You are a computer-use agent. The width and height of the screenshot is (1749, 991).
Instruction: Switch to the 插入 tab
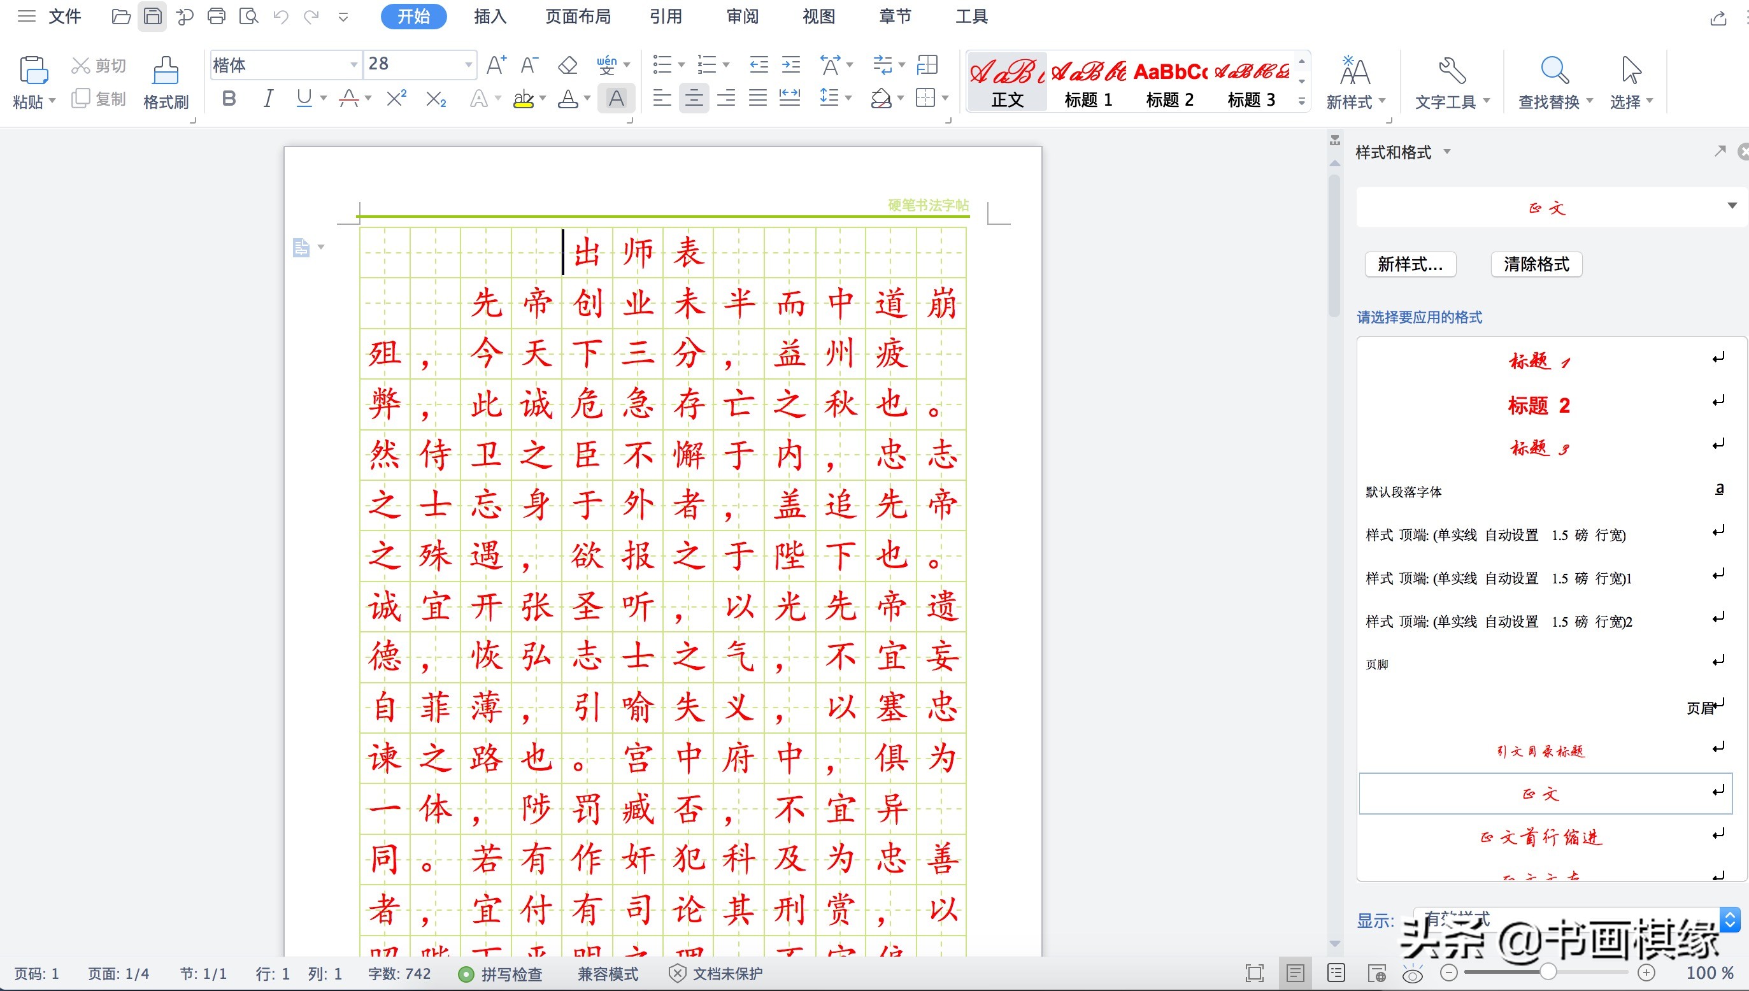[490, 17]
